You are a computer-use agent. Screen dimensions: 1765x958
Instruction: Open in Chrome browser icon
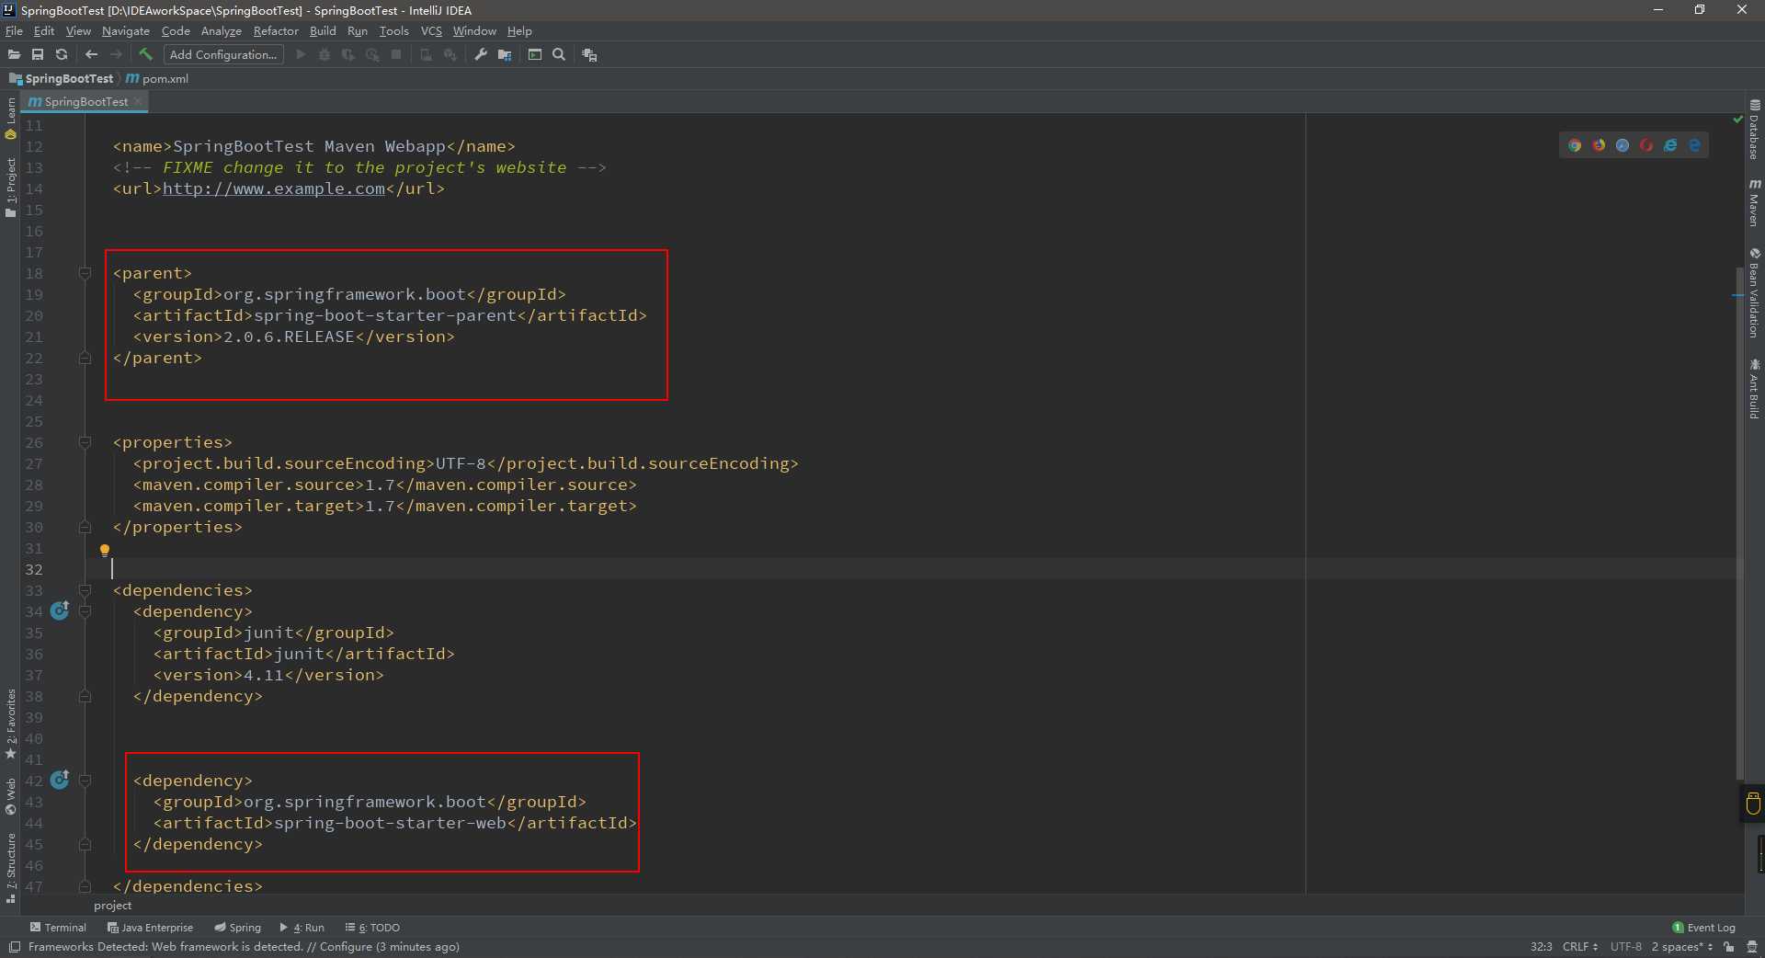coord(1575,145)
